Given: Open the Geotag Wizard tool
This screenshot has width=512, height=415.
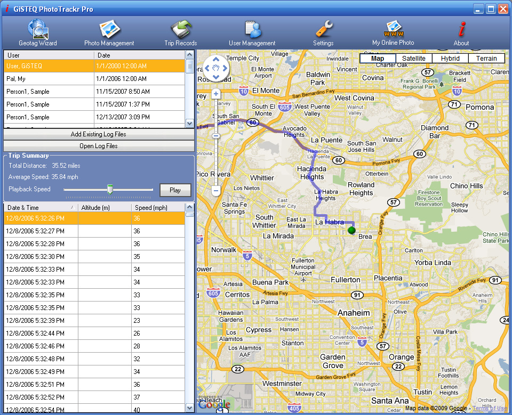Looking at the screenshot, I should (38, 32).
